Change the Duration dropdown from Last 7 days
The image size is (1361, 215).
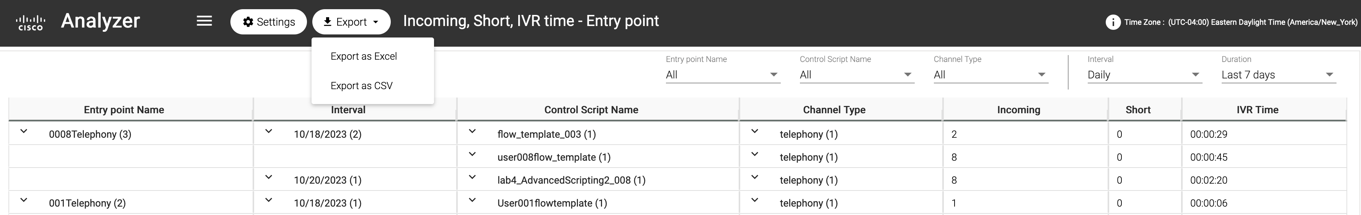[1278, 75]
